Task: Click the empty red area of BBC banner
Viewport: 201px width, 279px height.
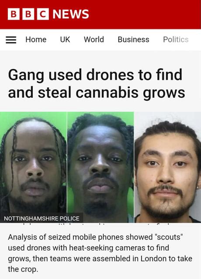Action: click(144, 14)
